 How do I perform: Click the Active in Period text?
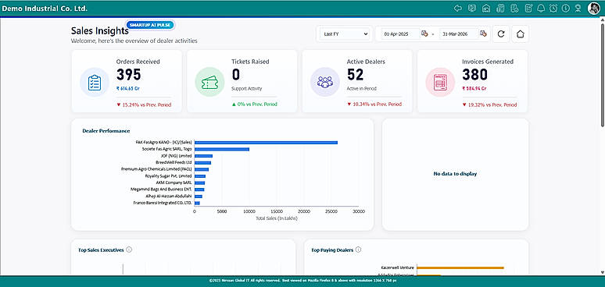tap(362, 88)
